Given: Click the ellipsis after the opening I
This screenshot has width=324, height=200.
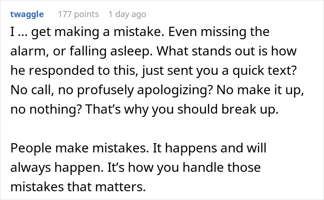Looking at the screenshot, I should pos(27,33).
